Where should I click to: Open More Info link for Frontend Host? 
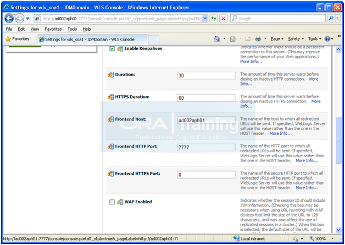(281, 134)
